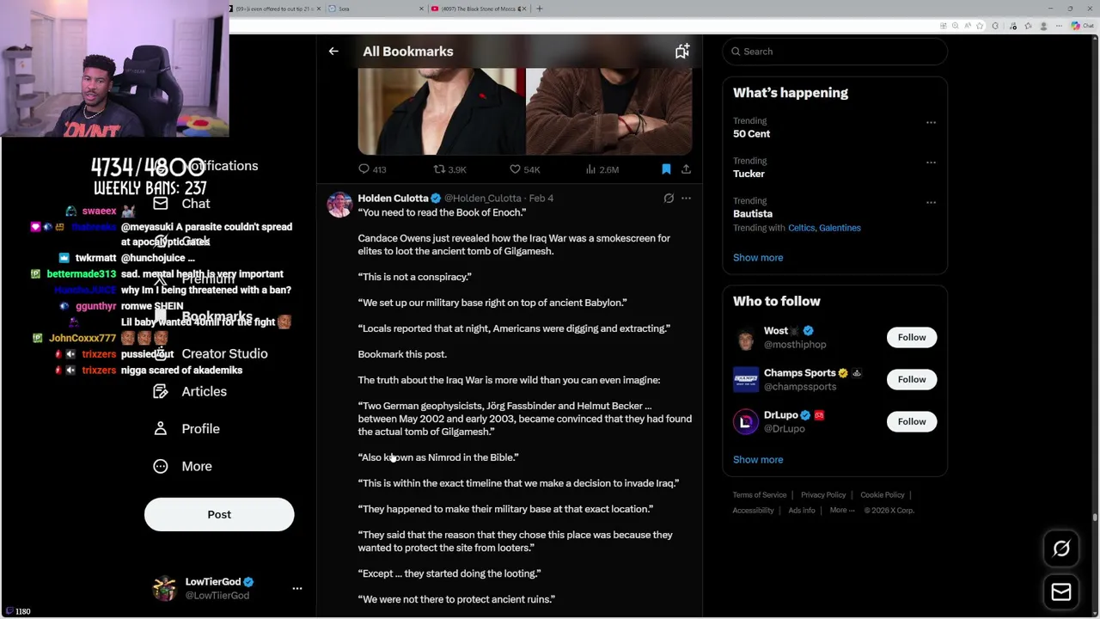Open the Tucker trending topic
The width and height of the screenshot is (1100, 619).
[x=749, y=174]
